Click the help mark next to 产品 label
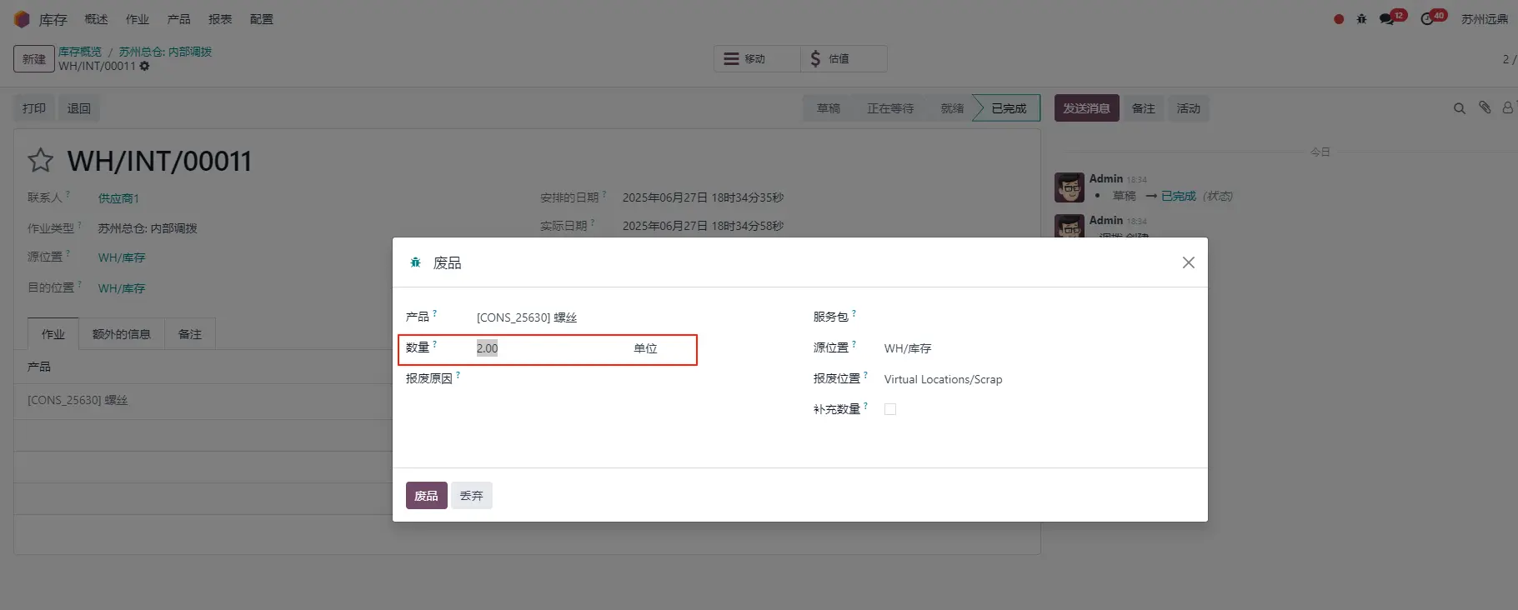Screen dimensions: 1518x610 coord(434,313)
